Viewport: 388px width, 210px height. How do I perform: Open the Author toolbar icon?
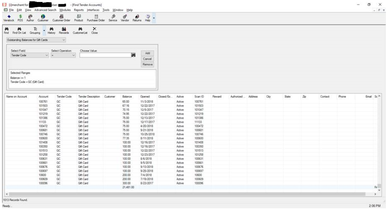tap(30, 18)
